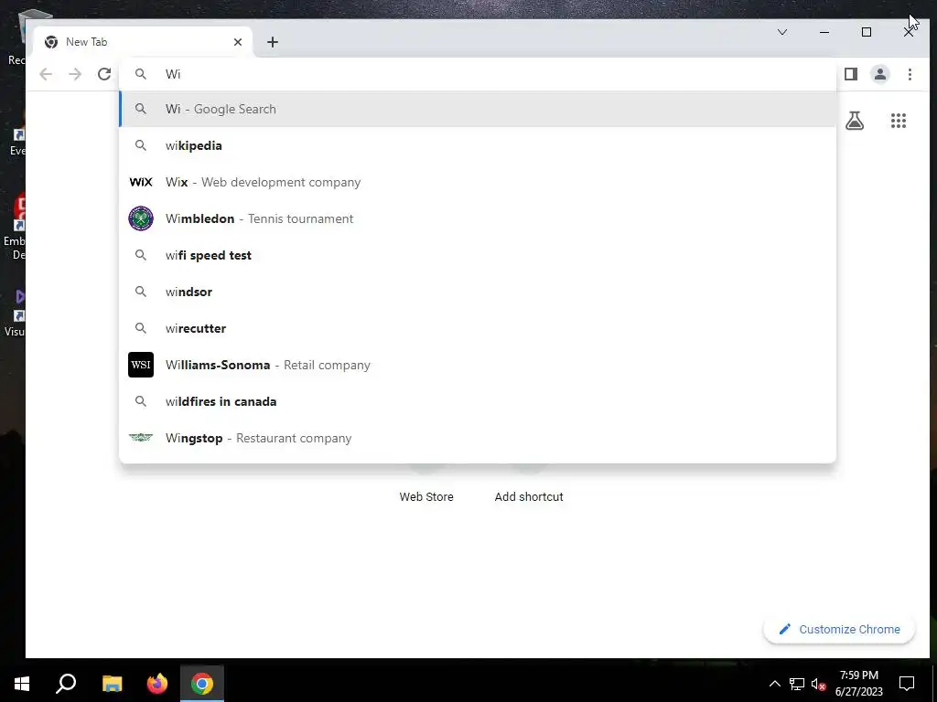Go back with the back arrow
This screenshot has height=702, width=937.
pyautogui.click(x=46, y=74)
